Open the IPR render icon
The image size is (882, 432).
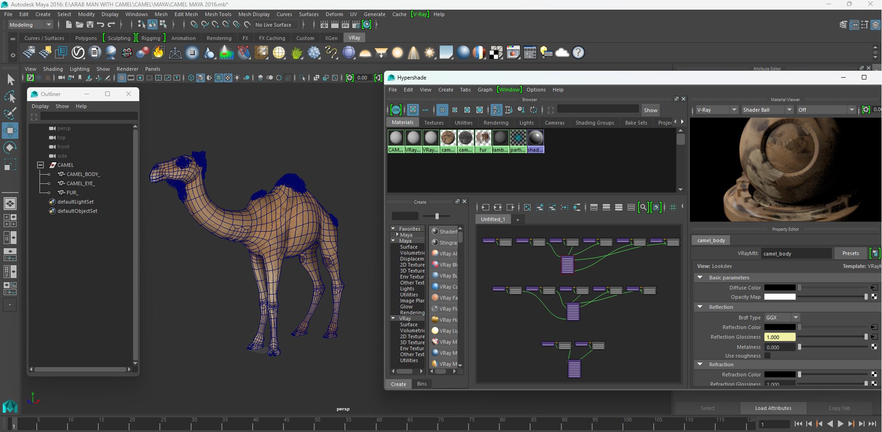345,25
